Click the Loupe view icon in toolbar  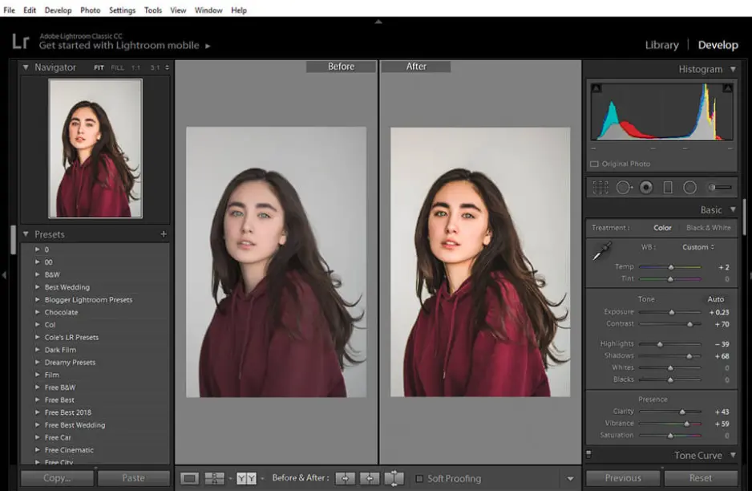pos(189,478)
